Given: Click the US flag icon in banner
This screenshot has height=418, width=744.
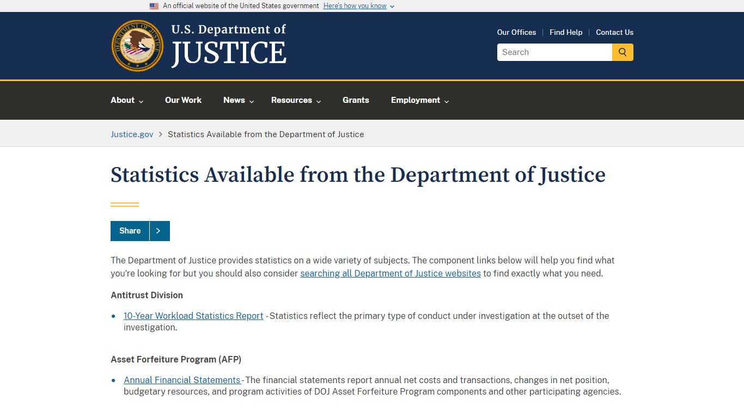Looking at the screenshot, I should pyautogui.click(x=154, y=6).
